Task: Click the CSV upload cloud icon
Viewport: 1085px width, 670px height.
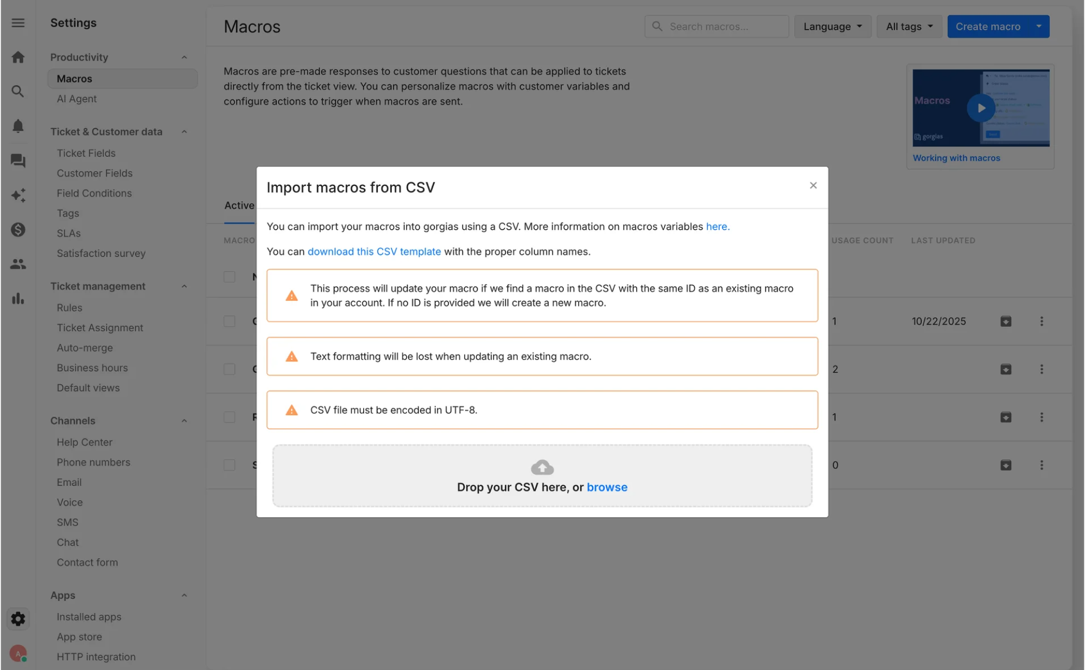Action: (x=542, y=467)
